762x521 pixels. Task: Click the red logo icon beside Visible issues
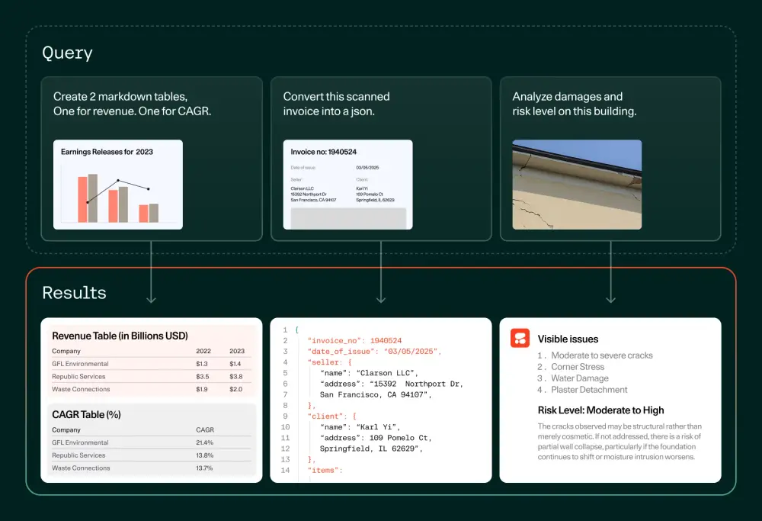click(520, 339)
